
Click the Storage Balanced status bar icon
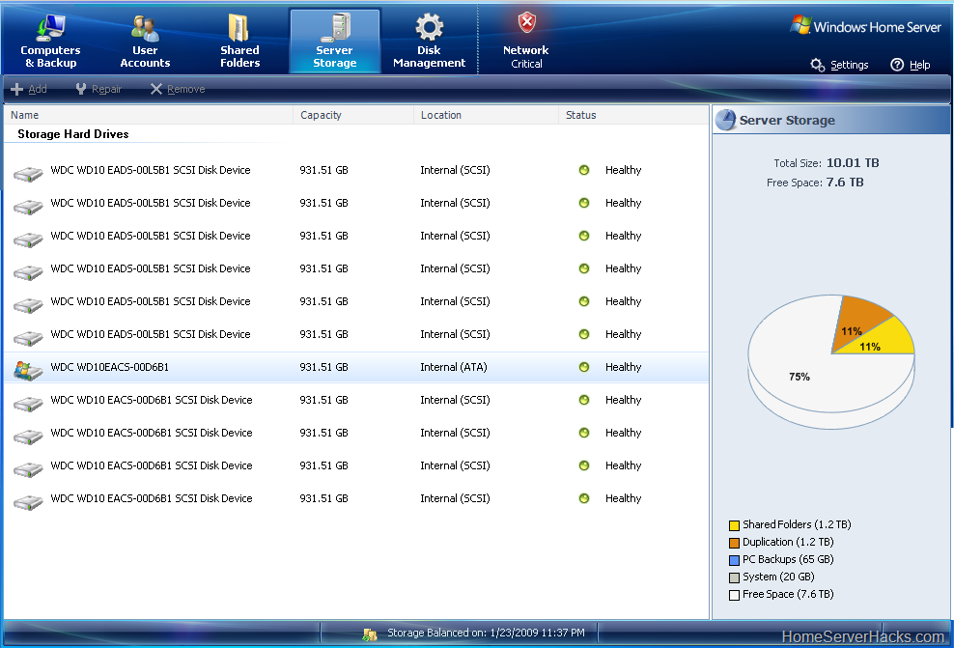369,634
